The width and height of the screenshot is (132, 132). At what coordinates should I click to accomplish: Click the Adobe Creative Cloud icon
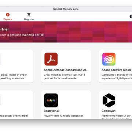click(x=109, y=59)
